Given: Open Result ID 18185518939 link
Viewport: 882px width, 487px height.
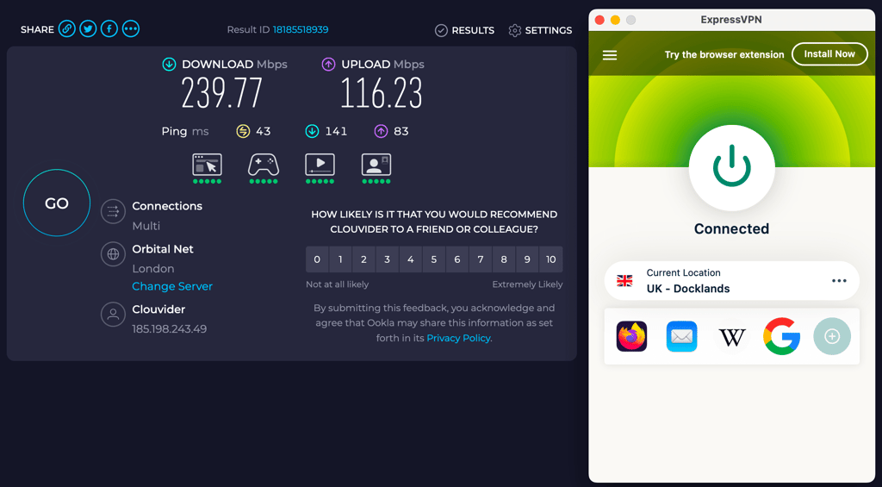Looking at the screenshot, I should coord(301,29).
